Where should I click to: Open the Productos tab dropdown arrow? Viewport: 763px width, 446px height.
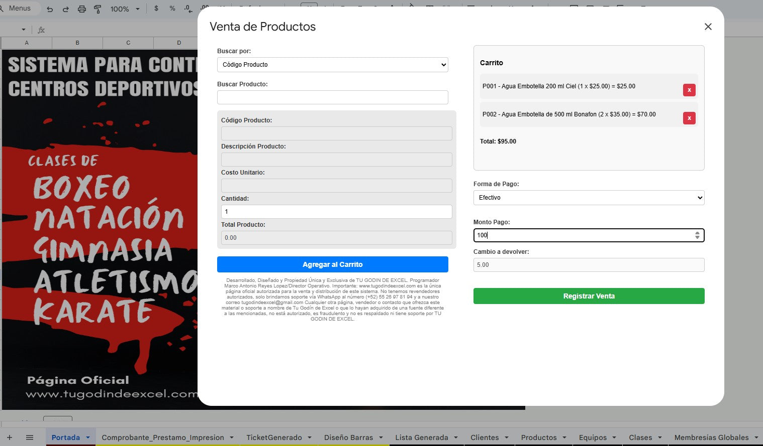click(x=564, y=437)
